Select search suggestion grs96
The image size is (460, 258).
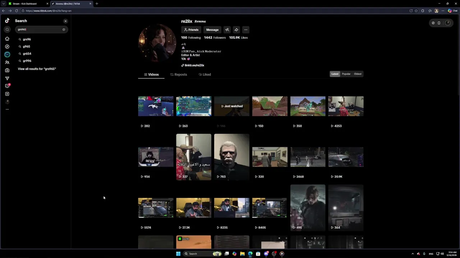[27, 39]
